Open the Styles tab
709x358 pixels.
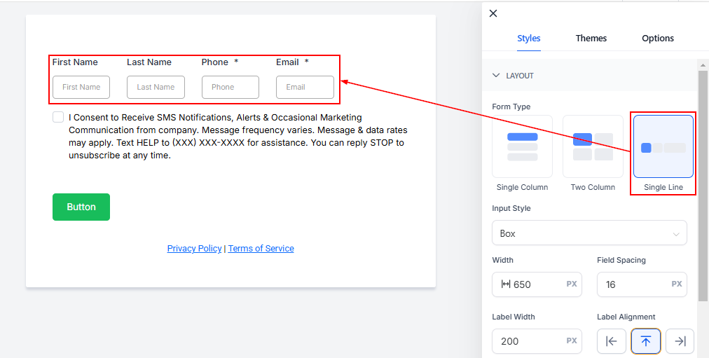point(529,39)
